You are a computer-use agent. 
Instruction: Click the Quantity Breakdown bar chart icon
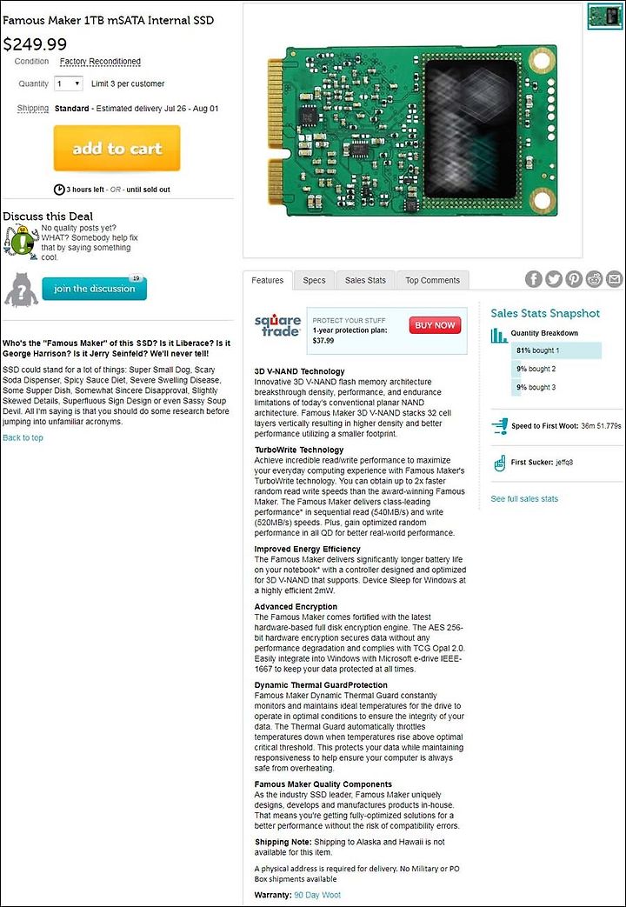pos(499,336)
